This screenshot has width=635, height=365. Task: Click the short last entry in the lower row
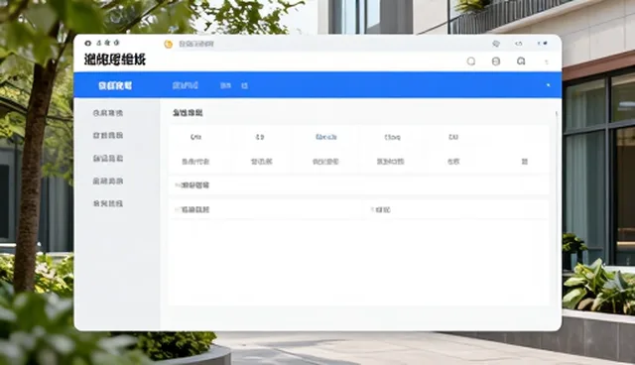525,162
